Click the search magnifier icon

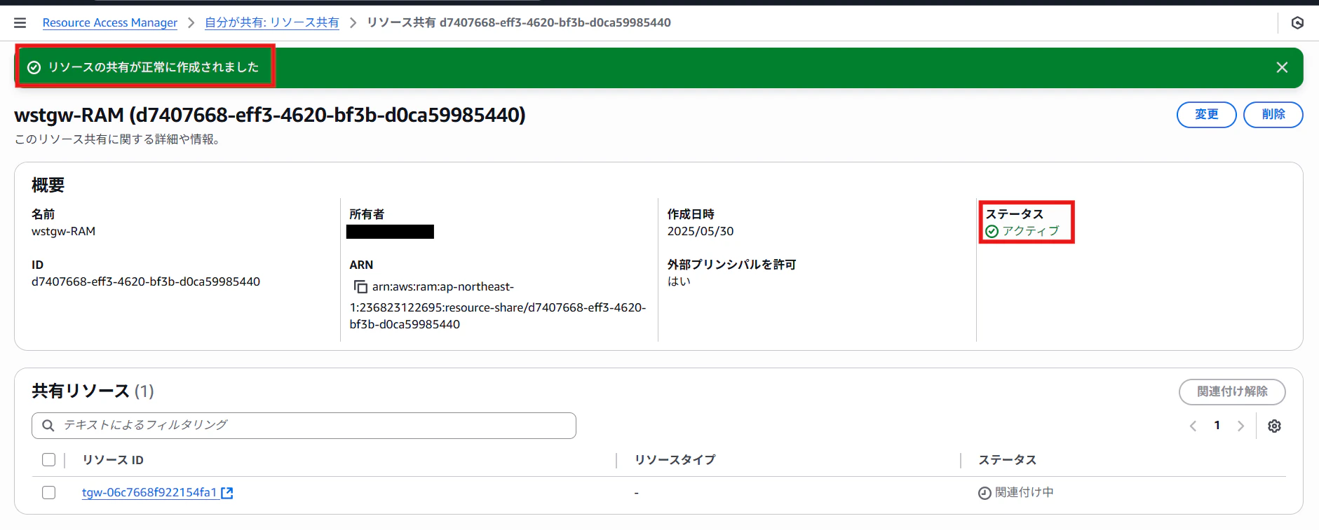click(x=48, y=426)
